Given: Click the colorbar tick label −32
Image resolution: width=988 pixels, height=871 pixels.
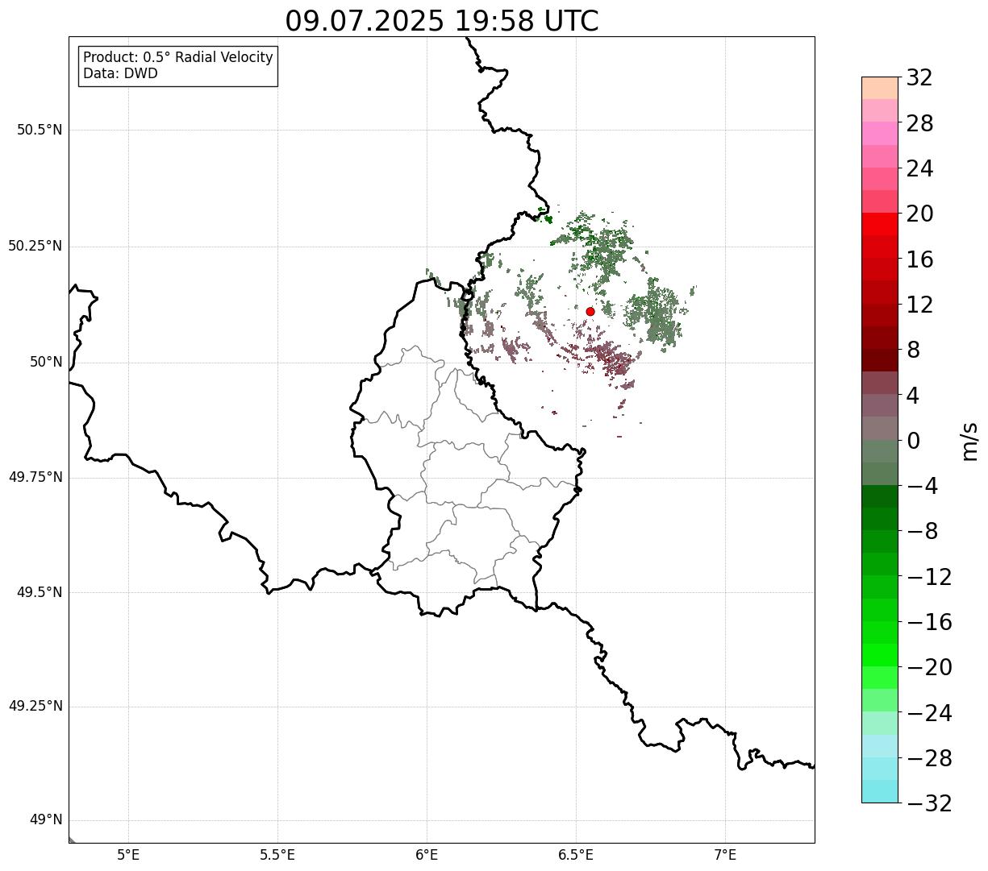Looking at the screenshot, I should pyautogui.click(x=929, y=803).
